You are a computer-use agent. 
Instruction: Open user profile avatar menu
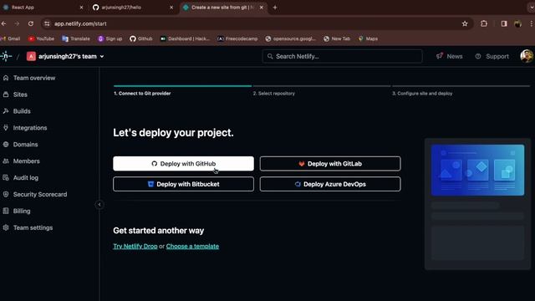coord(527,56)
